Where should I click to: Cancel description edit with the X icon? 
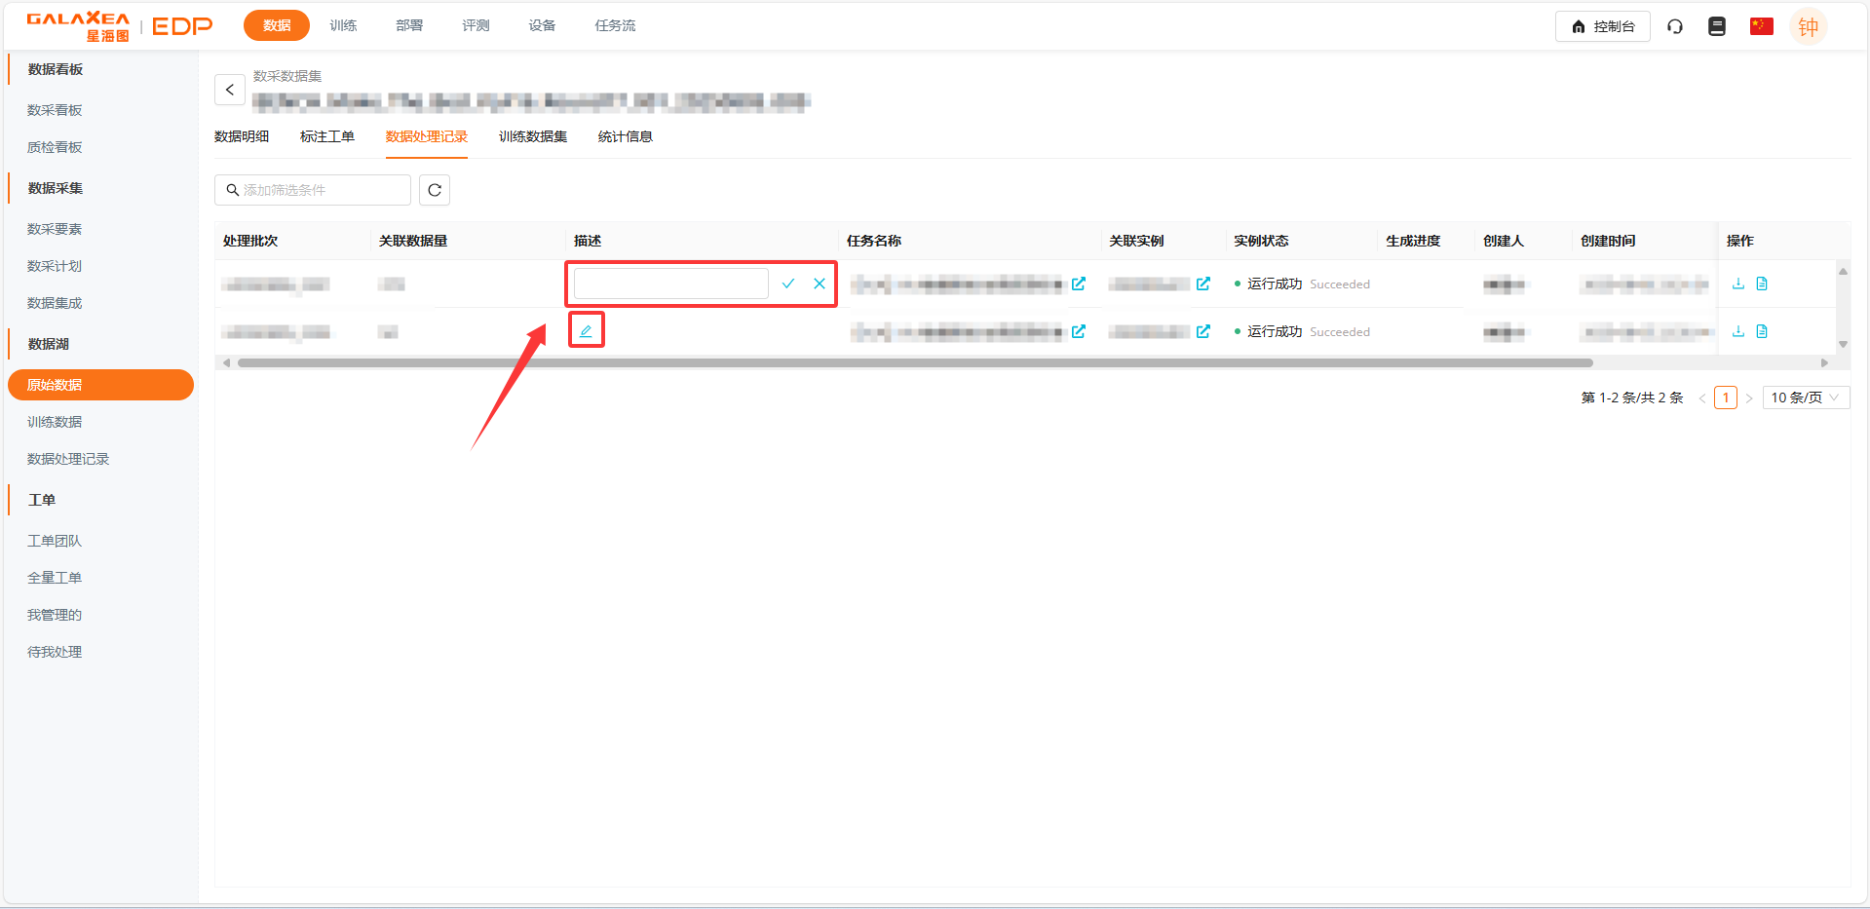coord(820,284)
